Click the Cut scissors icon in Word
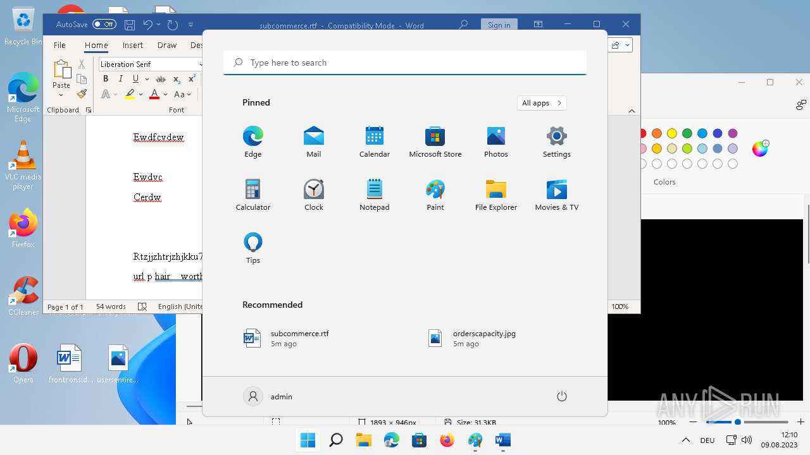 pyautogui.click(x=82, y=64)
